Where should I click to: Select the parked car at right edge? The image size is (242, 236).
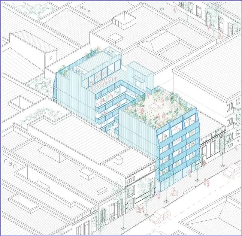pos(232,171)
